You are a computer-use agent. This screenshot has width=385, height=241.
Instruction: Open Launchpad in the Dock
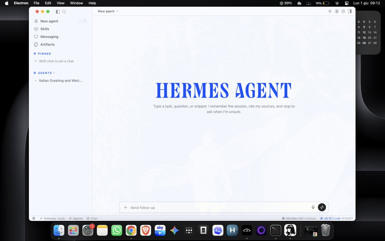(x=73, y=230)
